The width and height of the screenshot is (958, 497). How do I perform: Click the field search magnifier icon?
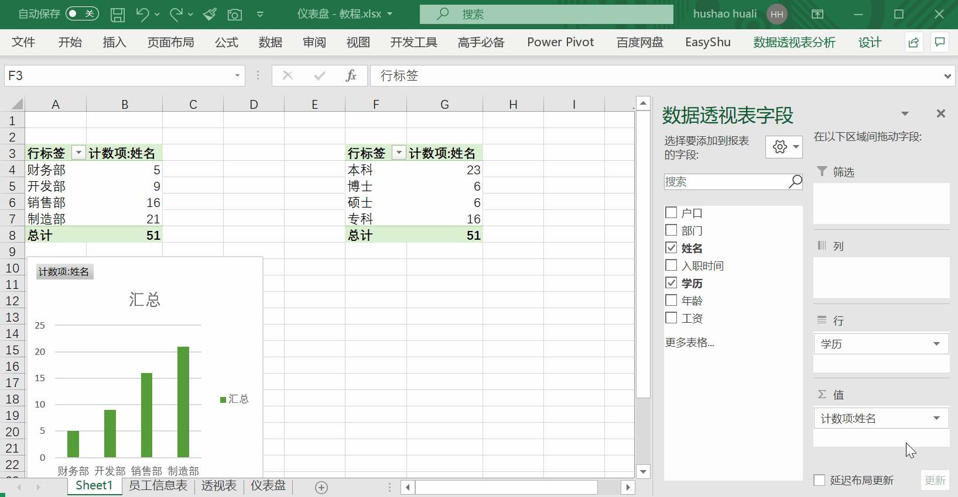(x=795, y=182)
